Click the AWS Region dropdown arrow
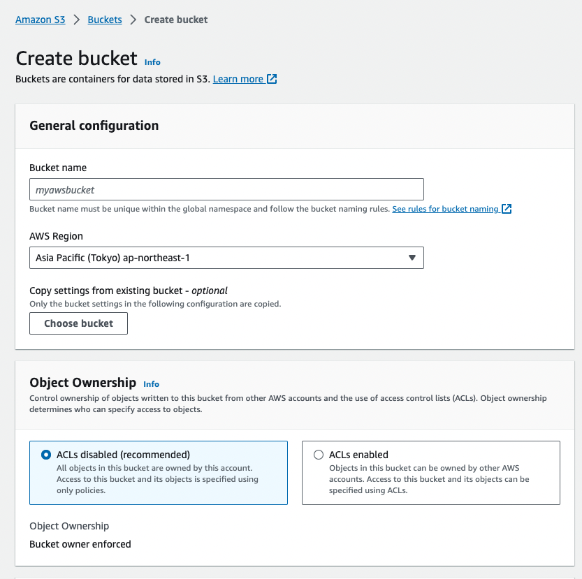The width and height of the screenshot is (582, 579). coord(412,258)
